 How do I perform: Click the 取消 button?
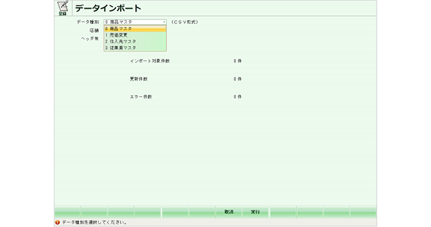click(228, 212)
